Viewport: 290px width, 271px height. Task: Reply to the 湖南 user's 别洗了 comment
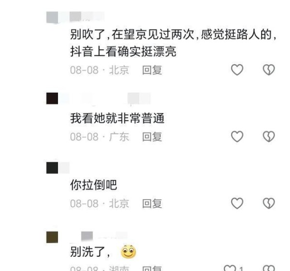tap(152, 269)
